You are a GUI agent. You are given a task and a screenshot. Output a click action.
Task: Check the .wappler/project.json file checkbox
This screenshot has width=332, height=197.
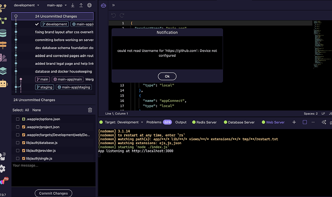(x=17, y=127)
